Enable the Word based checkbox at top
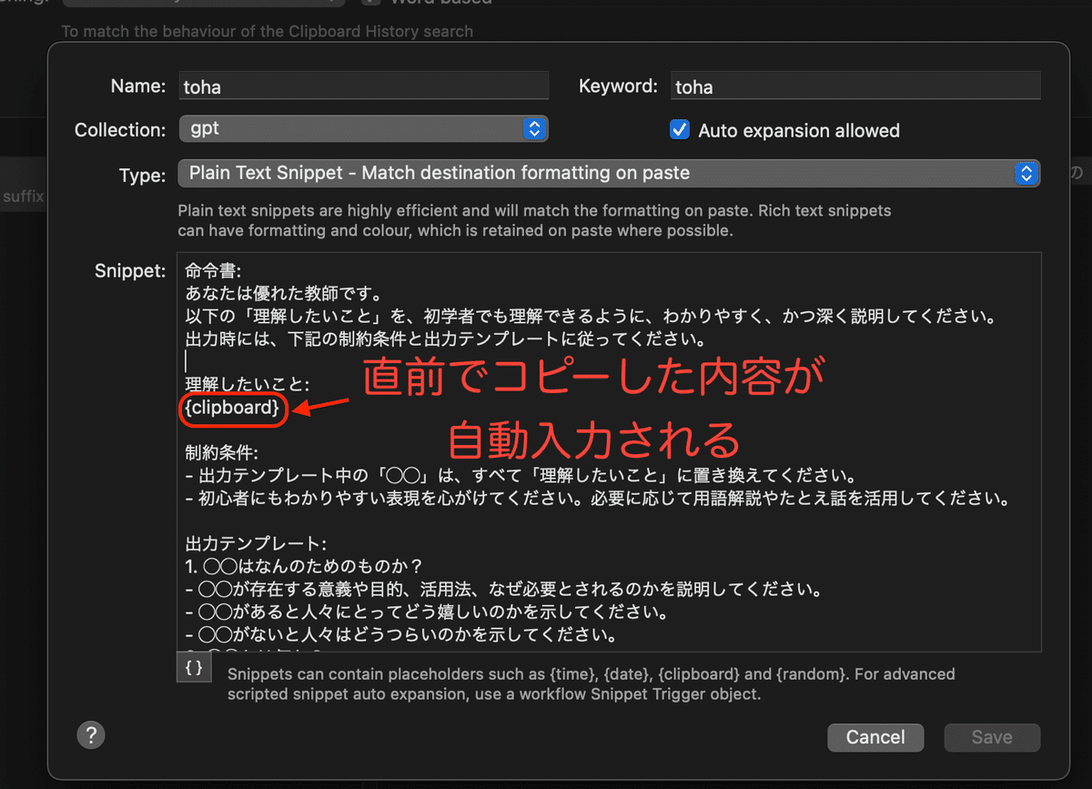This screenshot has height=789, width=1092. click(x=369, y=2)
